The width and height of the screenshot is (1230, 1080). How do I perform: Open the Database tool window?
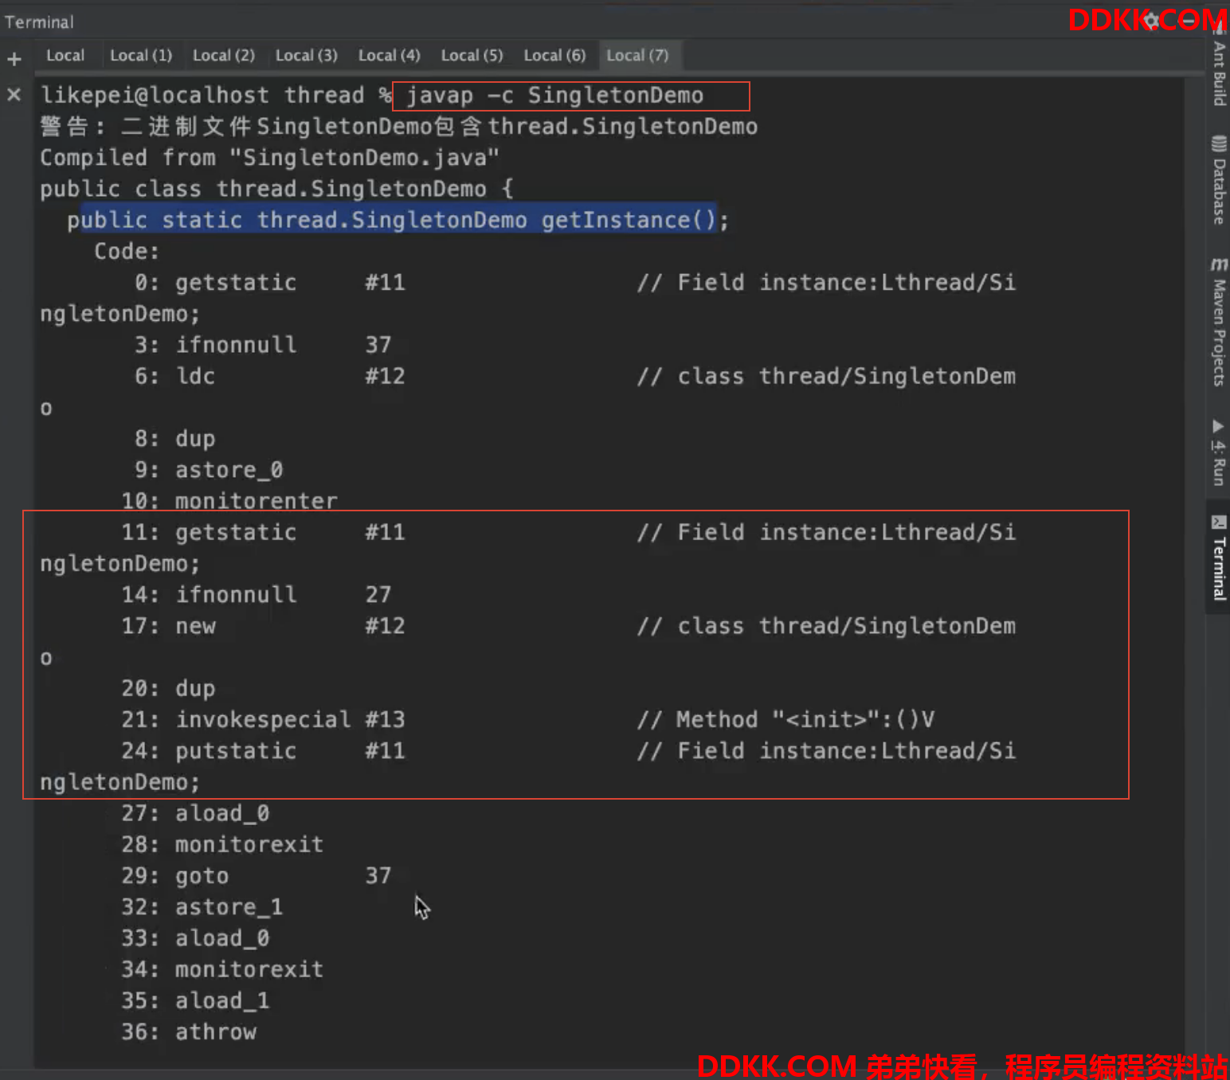pyautogui.click(x=1219, y=180)
